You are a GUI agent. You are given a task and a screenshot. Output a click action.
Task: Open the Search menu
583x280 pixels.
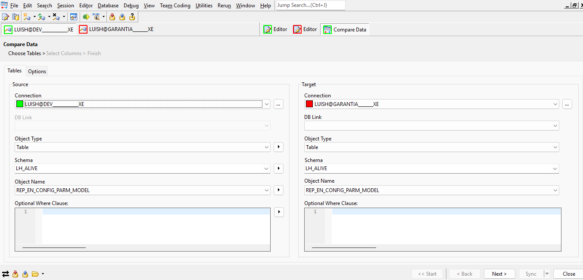tap(44, 6)
